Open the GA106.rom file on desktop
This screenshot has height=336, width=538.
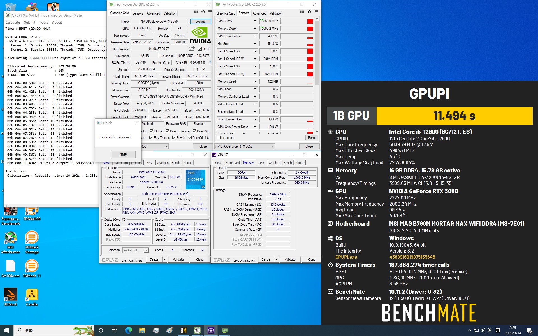pos(10,269)
